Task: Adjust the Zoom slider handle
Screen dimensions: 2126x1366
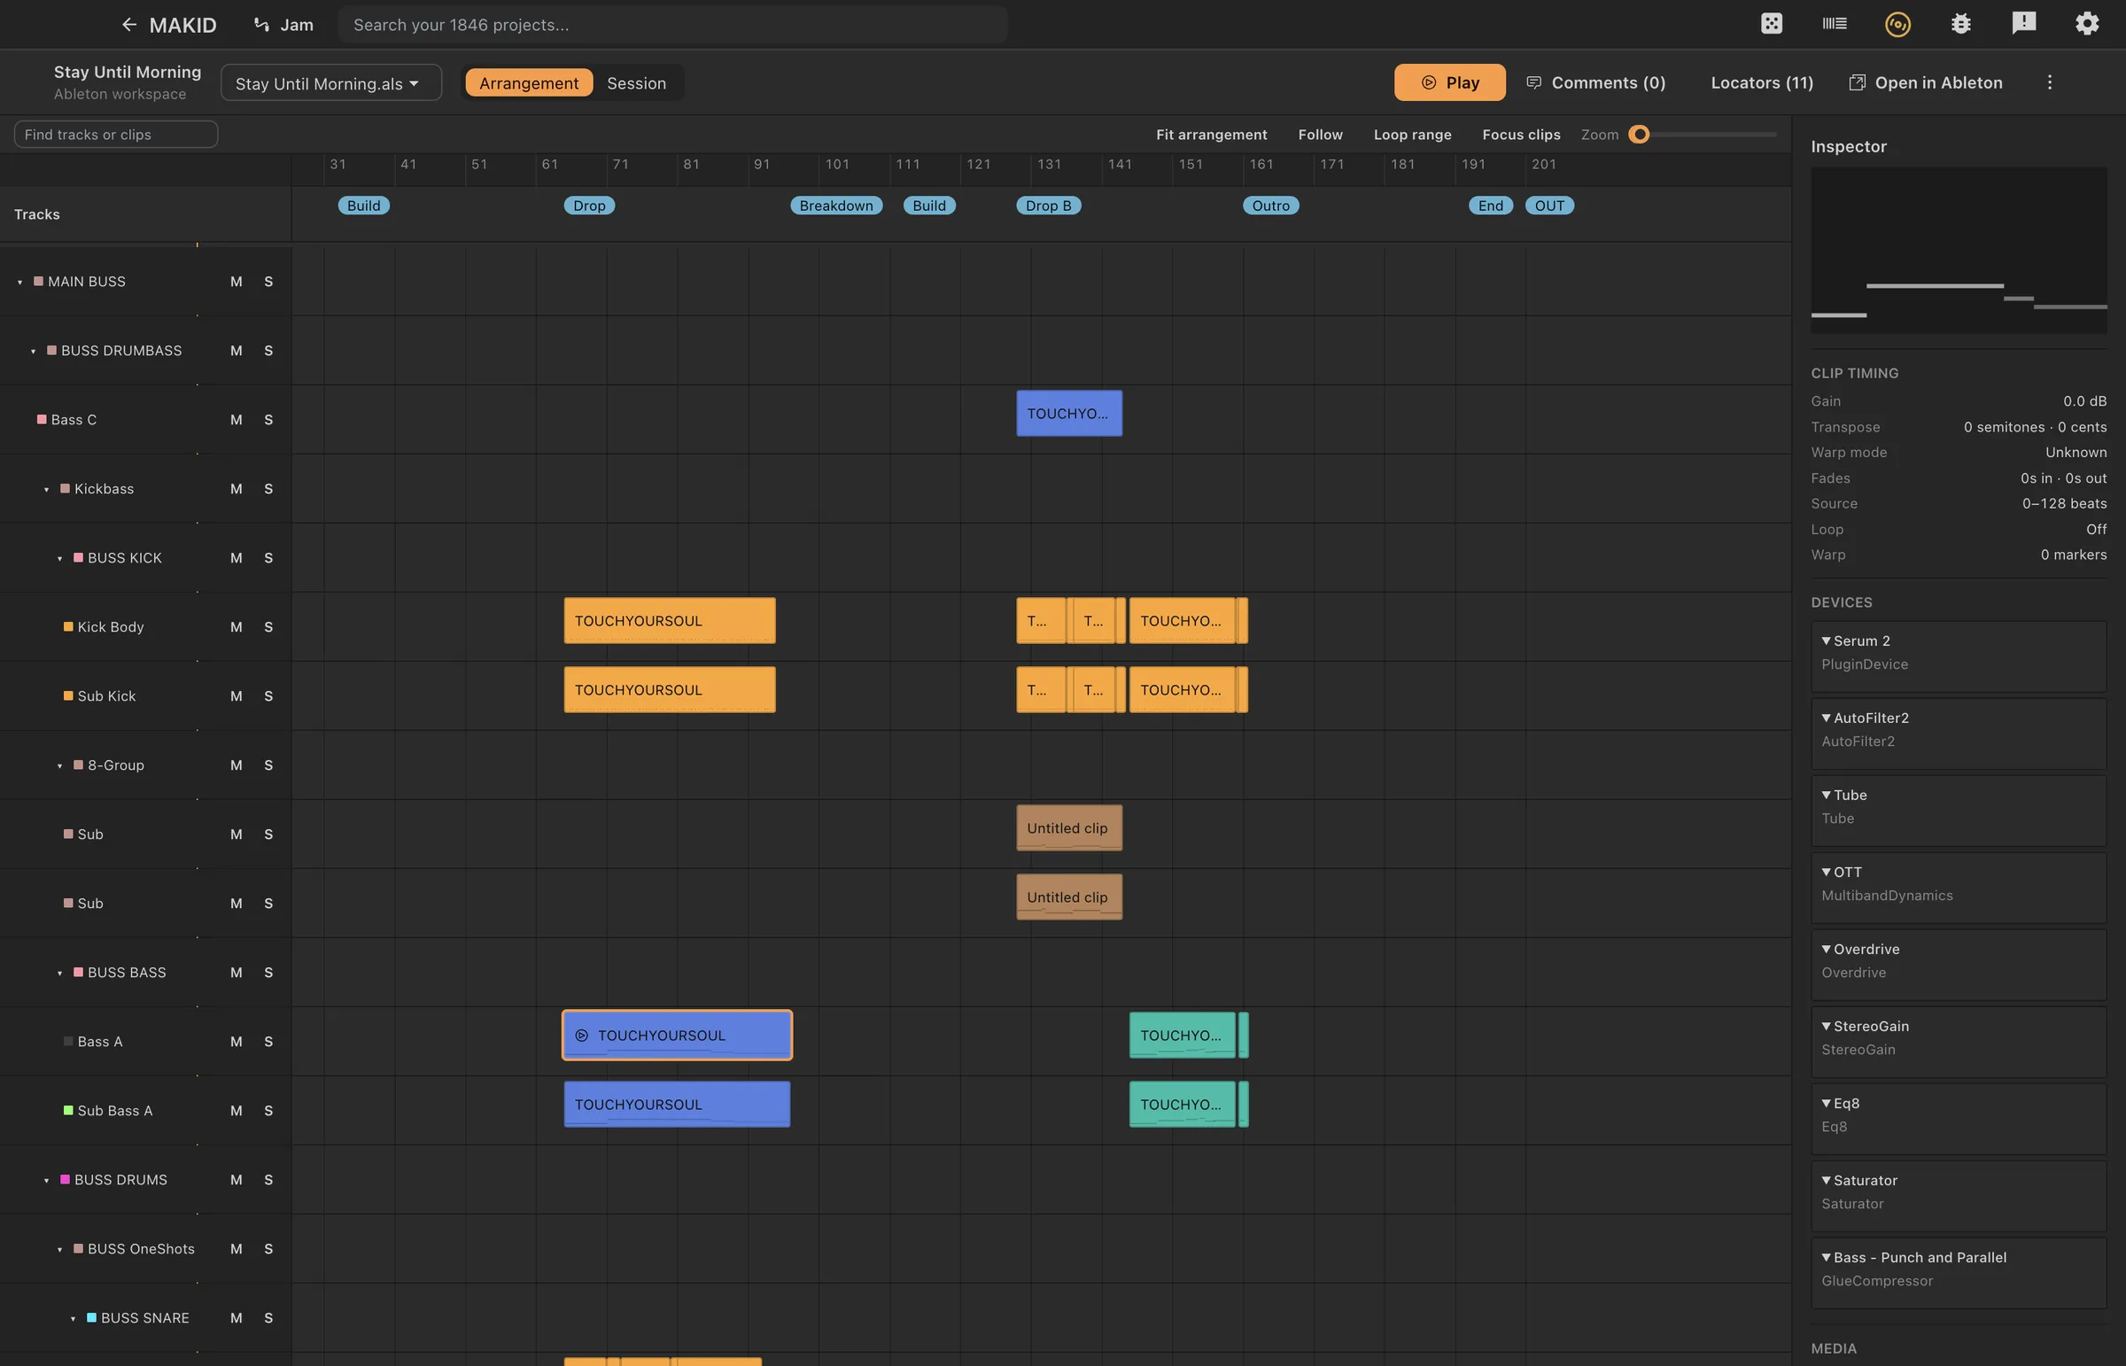Action: tap(1639, 135)
